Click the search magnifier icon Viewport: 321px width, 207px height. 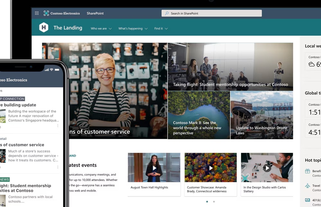(167, 13)
